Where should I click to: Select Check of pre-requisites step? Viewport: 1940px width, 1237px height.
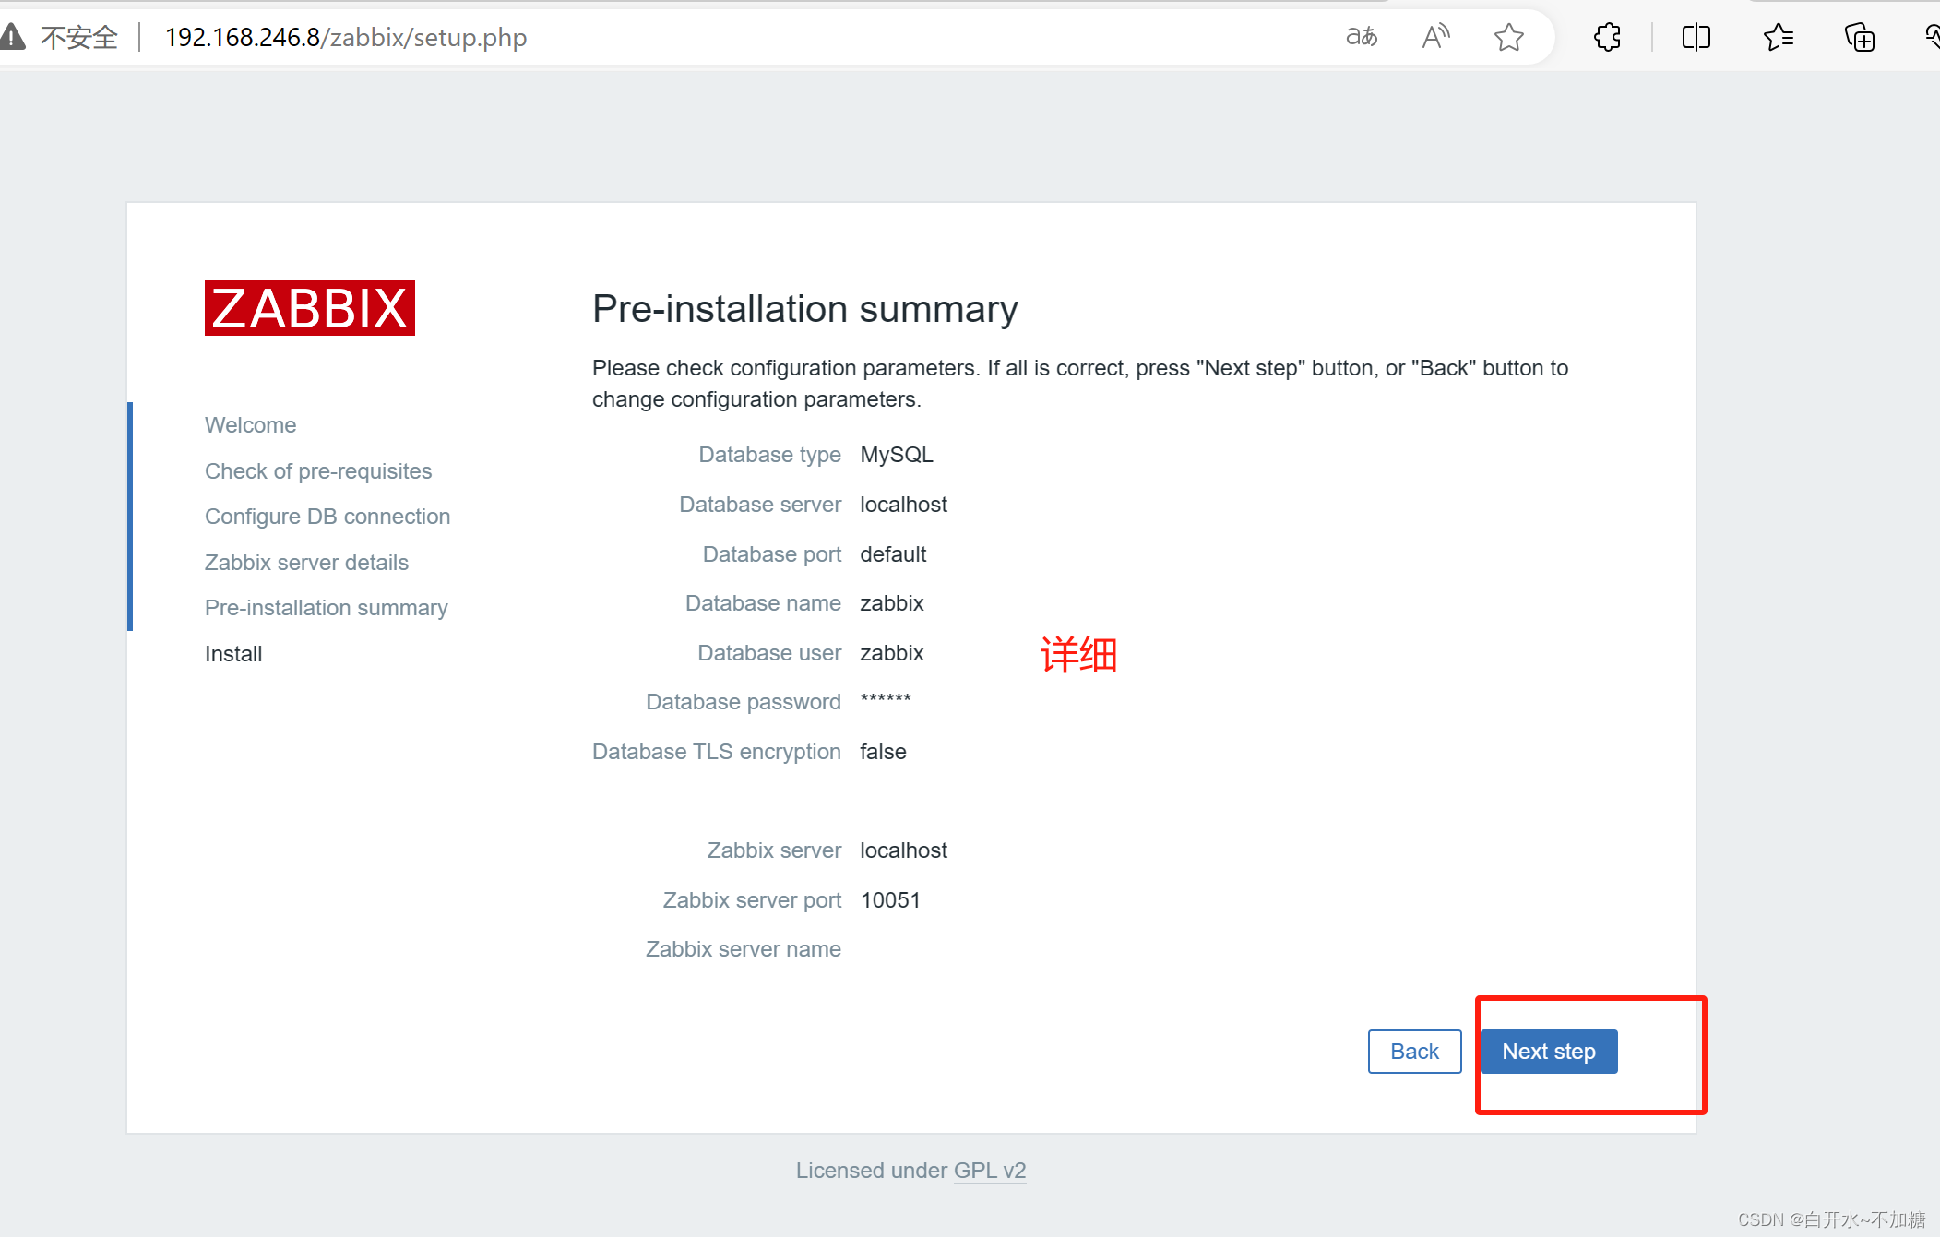click(318, 471)
